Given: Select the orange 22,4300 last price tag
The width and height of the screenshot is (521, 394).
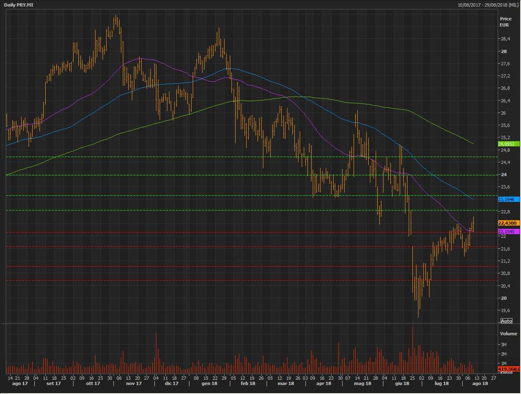Looking at the screenshot, I should 508,223.
